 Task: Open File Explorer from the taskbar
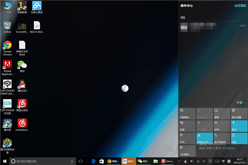coord(156,161)
